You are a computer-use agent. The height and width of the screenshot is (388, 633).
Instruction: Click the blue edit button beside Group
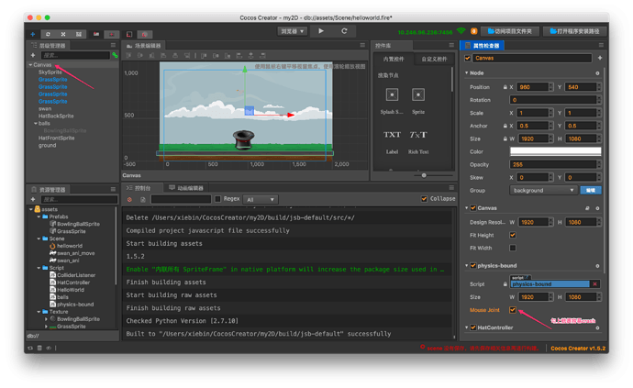[x=591, y=190]
